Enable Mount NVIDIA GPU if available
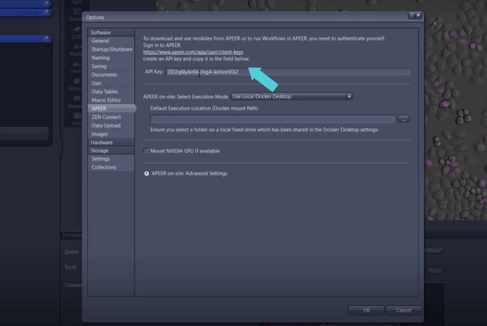487x326 pixels. [x=146, y=151]
